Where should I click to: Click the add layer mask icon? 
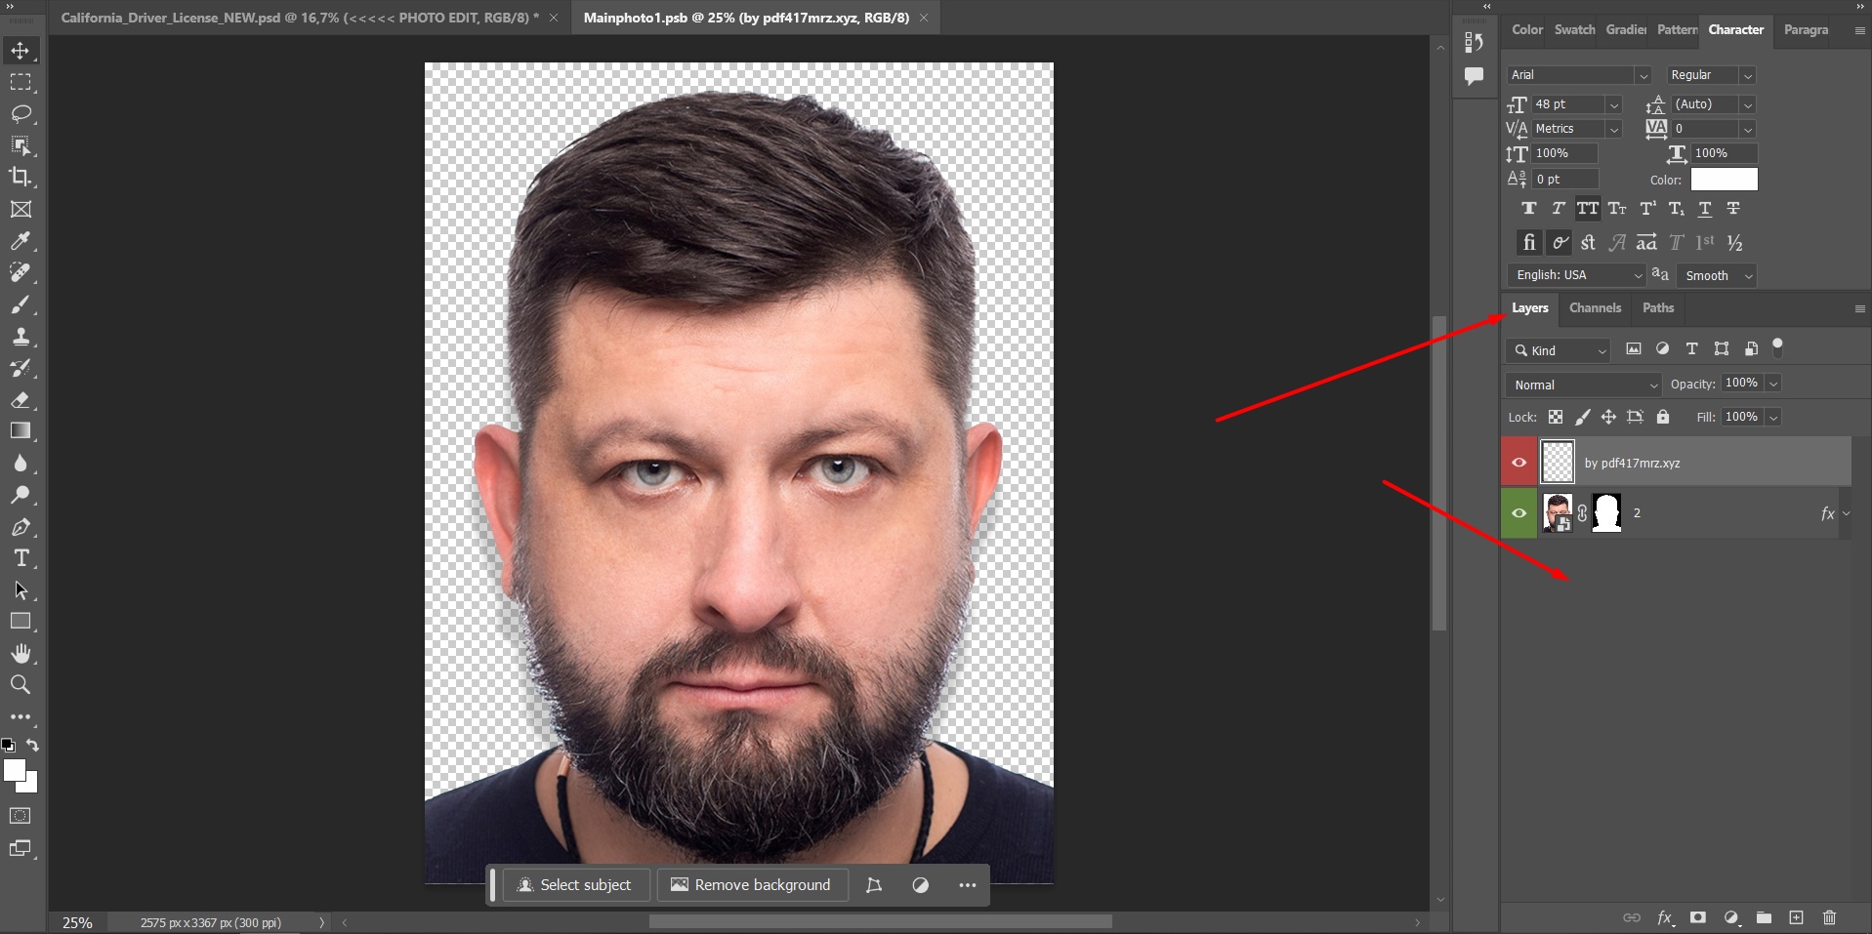pos(1697,917)
